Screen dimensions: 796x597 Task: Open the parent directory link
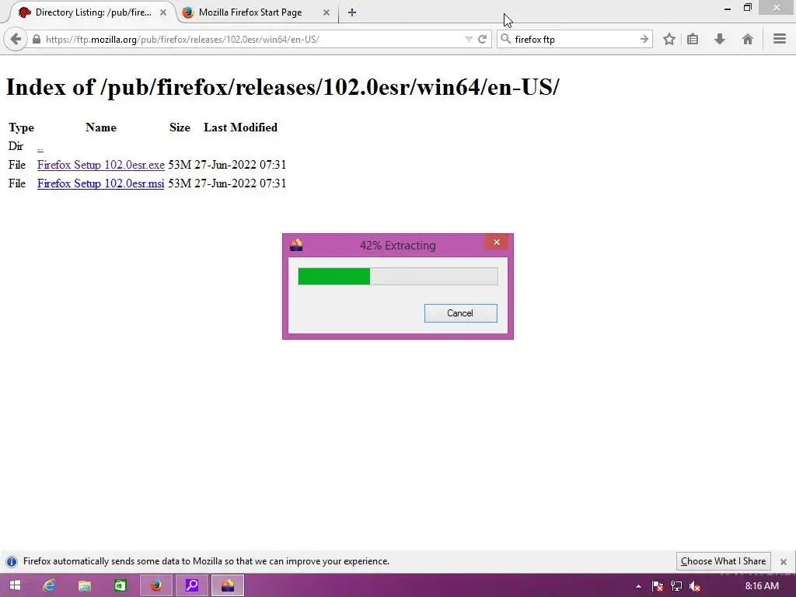pos(40,147)
